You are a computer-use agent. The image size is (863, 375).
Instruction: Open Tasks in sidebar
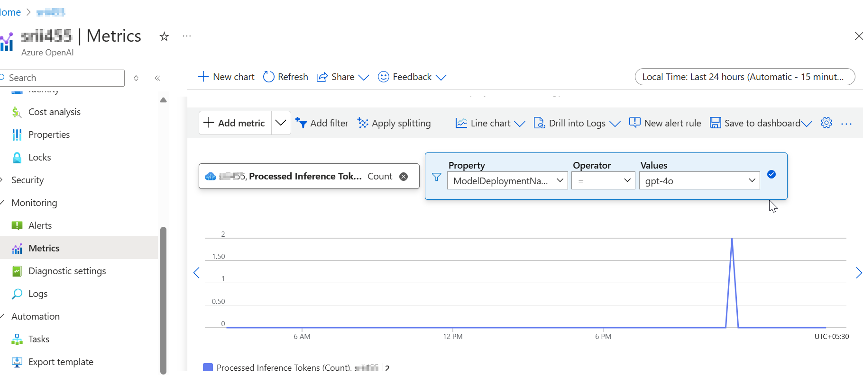39,339
